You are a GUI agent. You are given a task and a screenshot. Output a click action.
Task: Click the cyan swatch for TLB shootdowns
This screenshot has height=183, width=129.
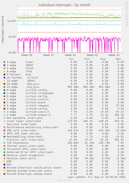pos(4,143)
